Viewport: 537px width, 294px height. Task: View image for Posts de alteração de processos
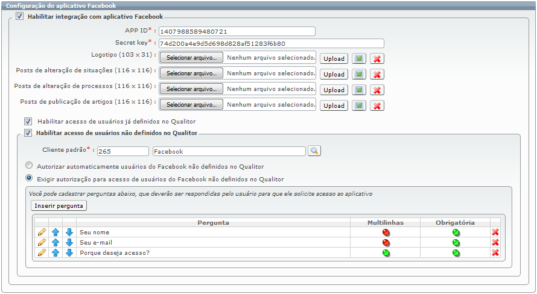[x=358, y=90]
